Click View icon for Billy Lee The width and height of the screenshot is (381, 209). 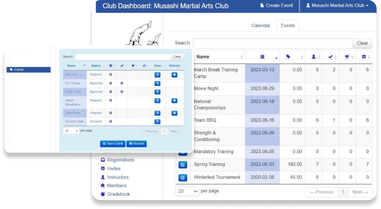point(157,75)
